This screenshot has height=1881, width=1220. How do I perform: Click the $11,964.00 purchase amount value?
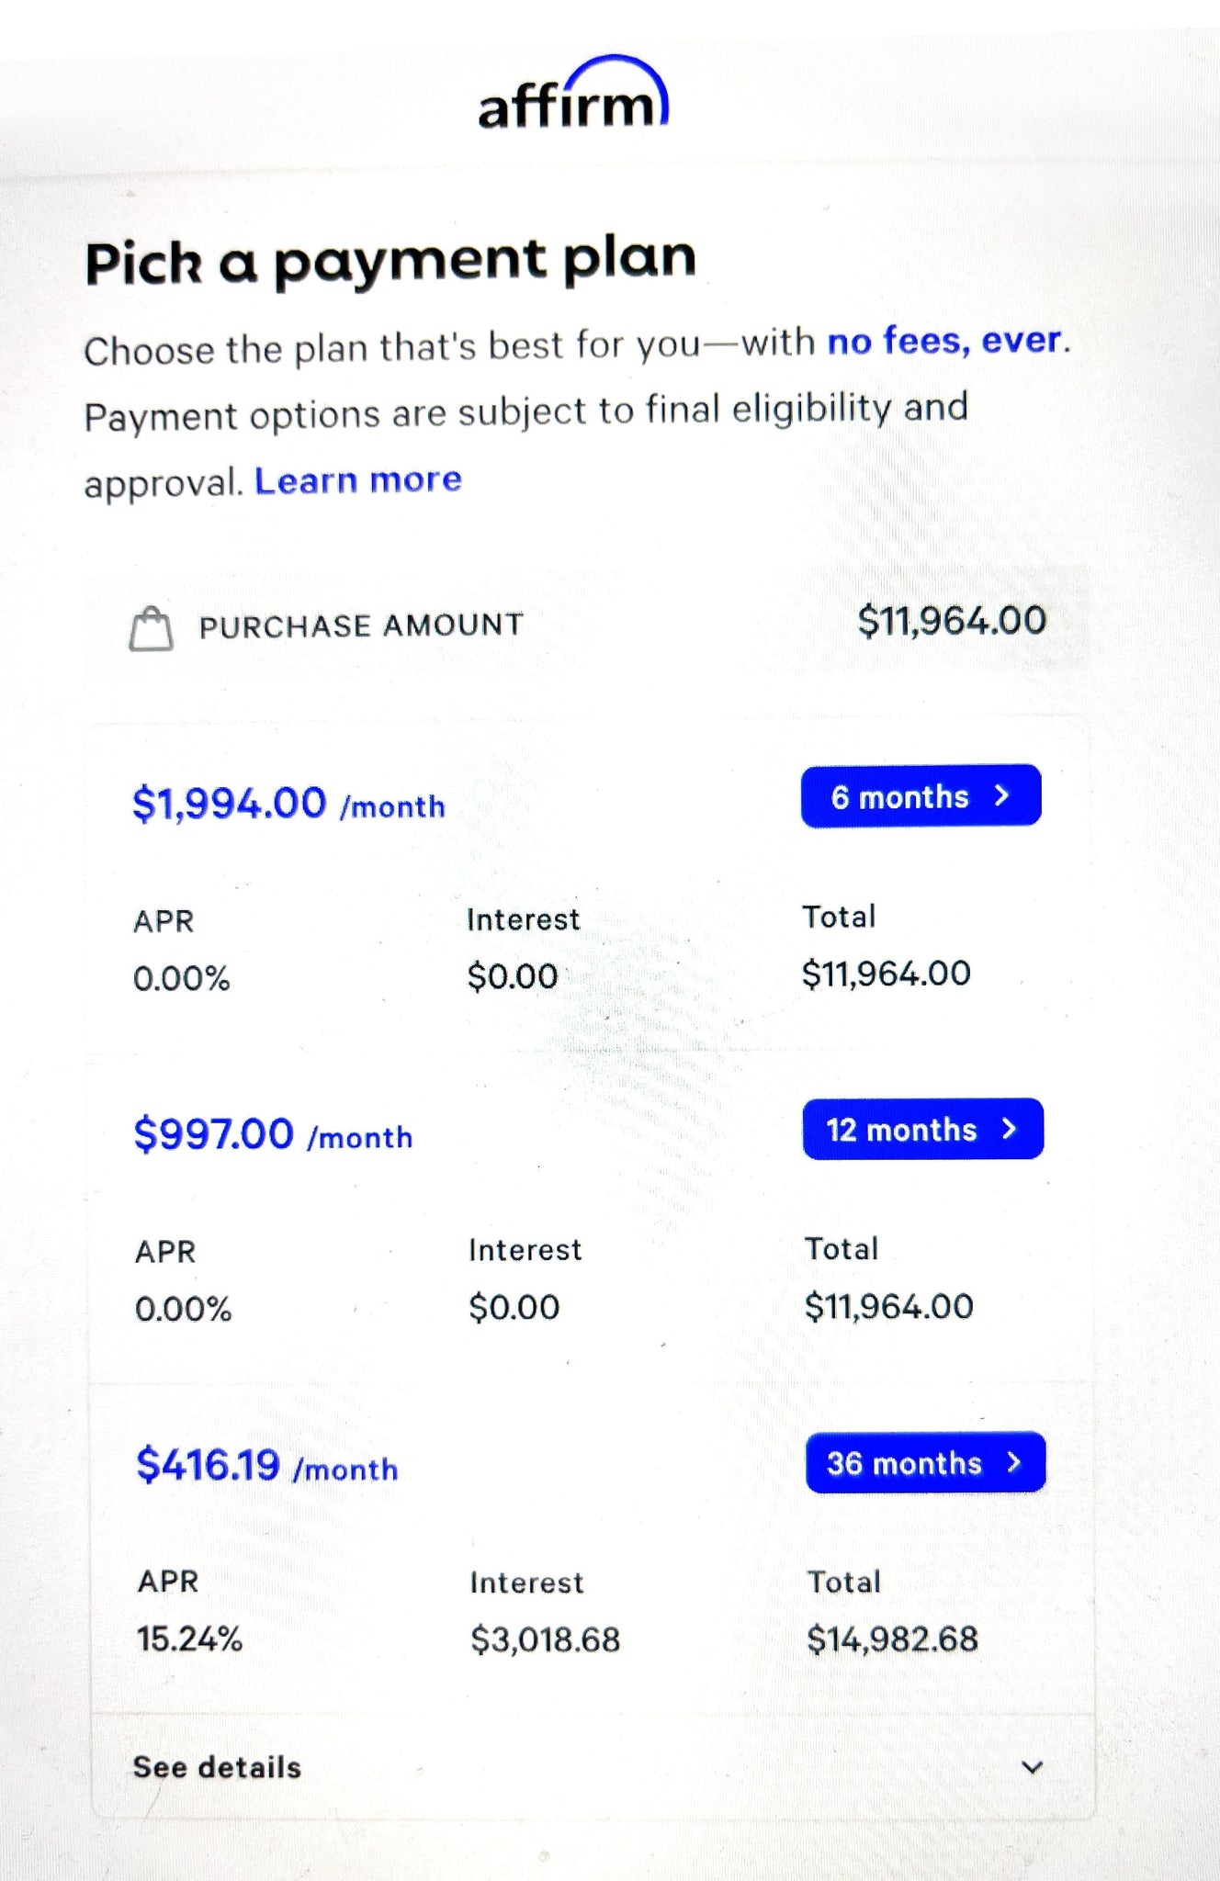tap(952, 621)
